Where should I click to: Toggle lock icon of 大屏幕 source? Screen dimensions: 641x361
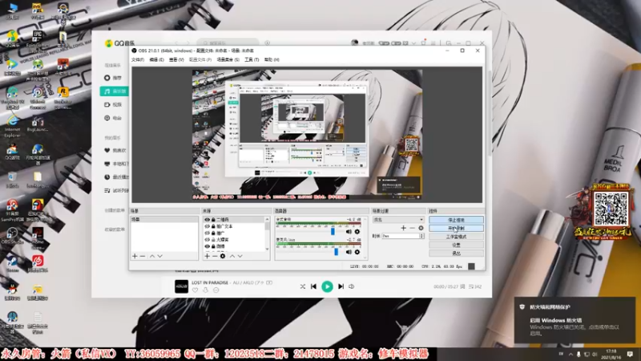click(213, 239)
